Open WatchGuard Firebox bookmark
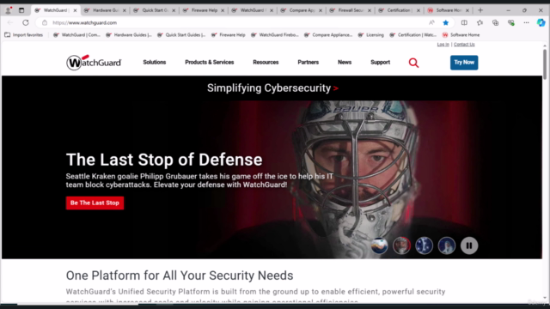 coord(275,35)
